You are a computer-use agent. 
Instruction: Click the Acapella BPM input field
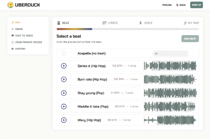(170, 53)
